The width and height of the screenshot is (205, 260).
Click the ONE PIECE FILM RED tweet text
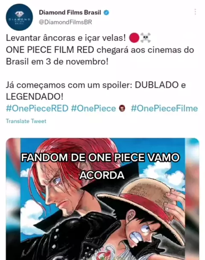(x=50, y=50)
